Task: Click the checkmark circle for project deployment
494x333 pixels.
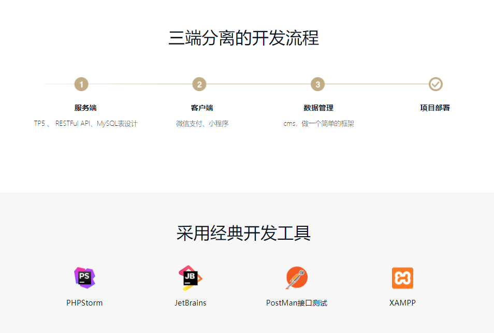Action: pos(435,84)
